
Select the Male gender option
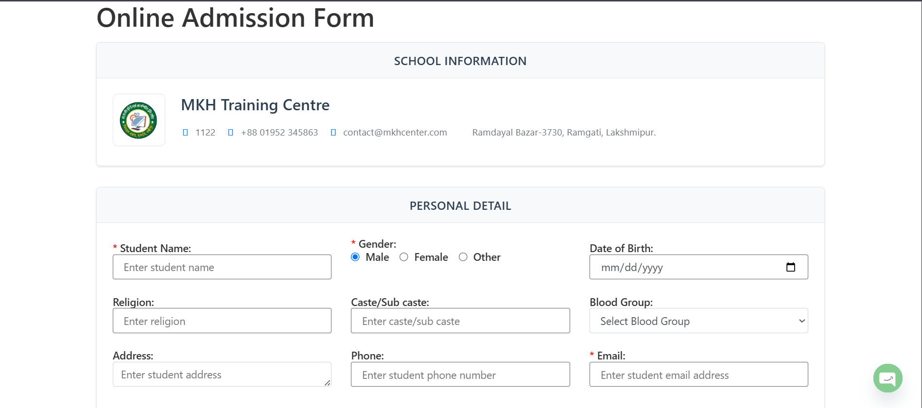355,257
